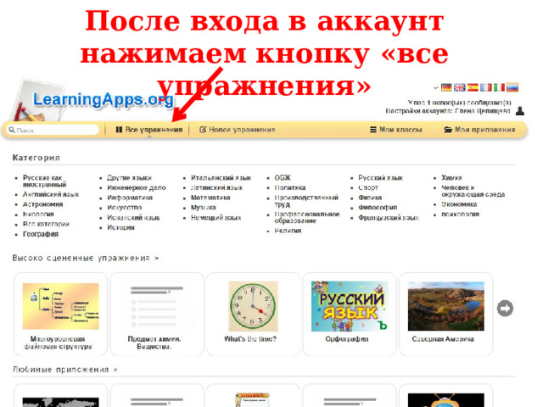Choose the French flag language icon

click(x=486, y=87)
